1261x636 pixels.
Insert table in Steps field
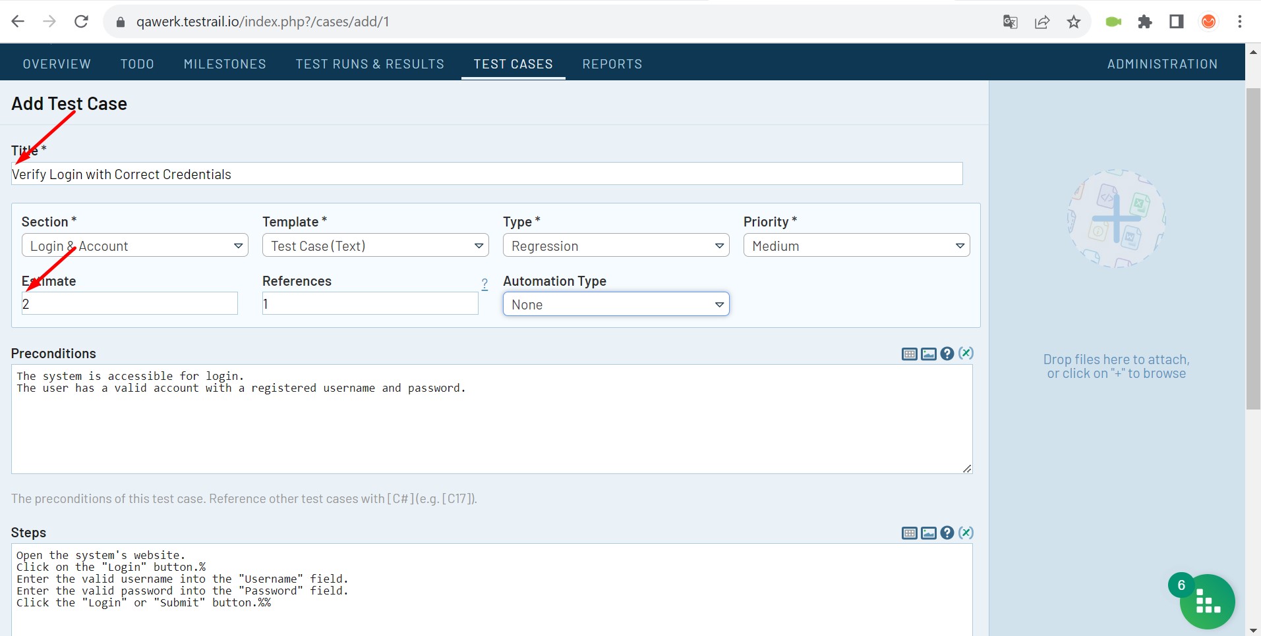pos(909,533)
